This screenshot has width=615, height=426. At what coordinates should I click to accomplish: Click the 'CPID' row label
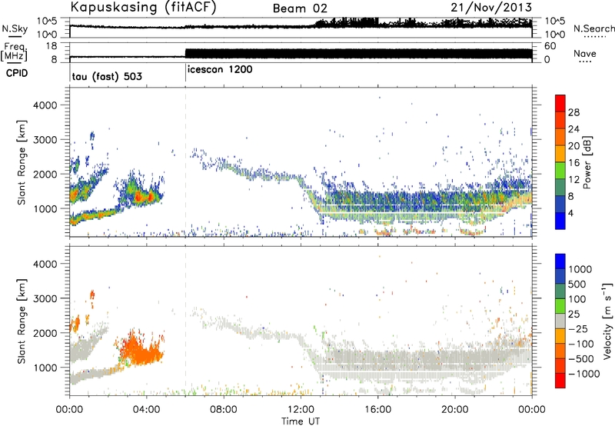pos(17,73)
